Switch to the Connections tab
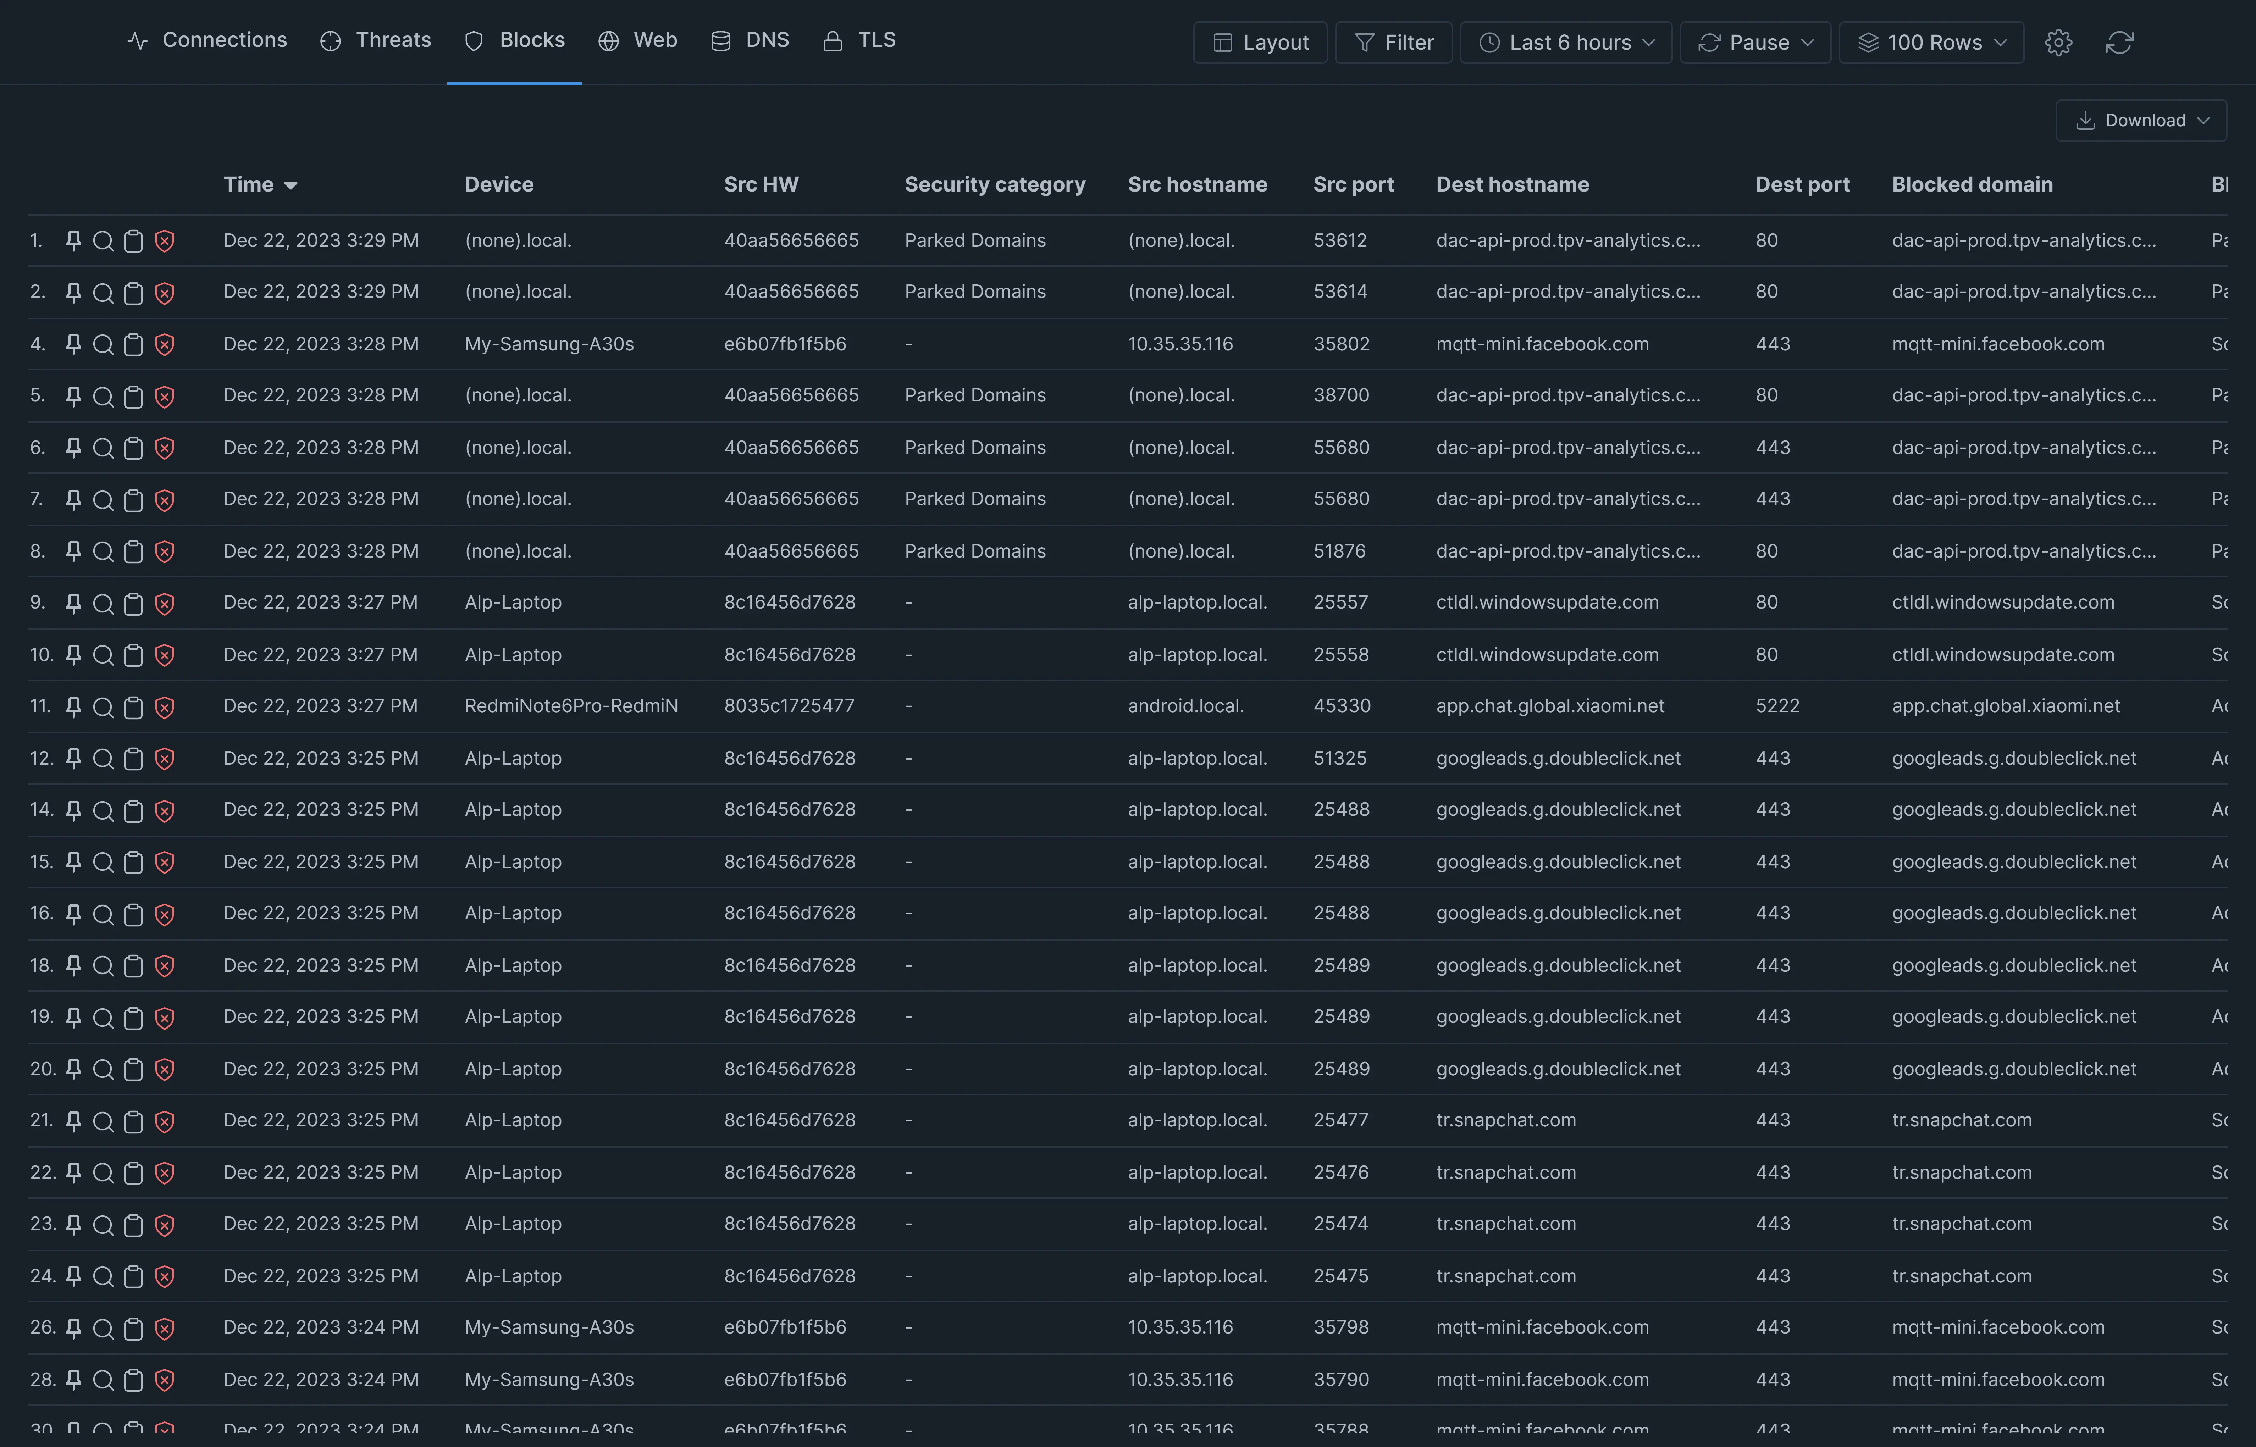 click(207, 40)
